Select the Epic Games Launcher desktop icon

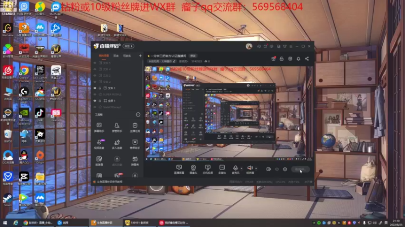pyautogui.click(x=40, y=74)
